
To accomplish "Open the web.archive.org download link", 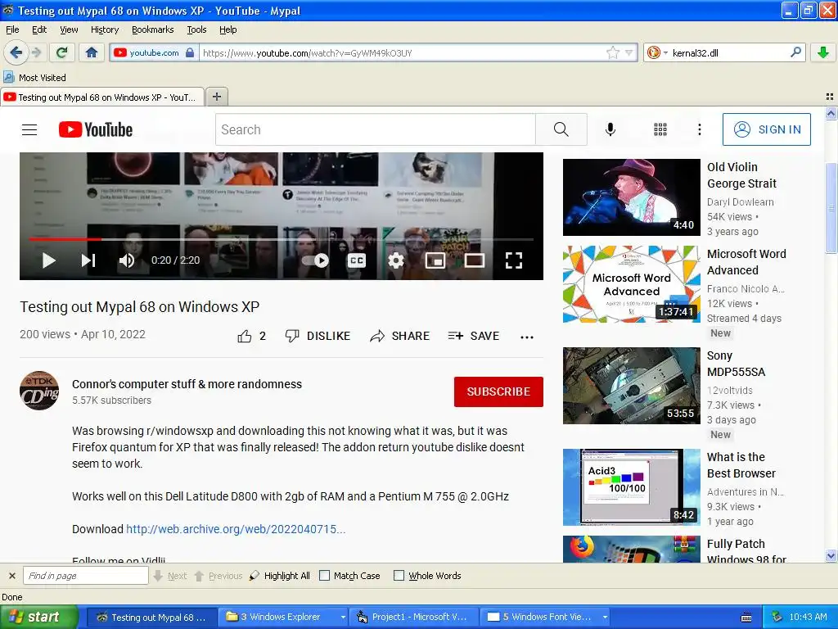I will (236, 529).
